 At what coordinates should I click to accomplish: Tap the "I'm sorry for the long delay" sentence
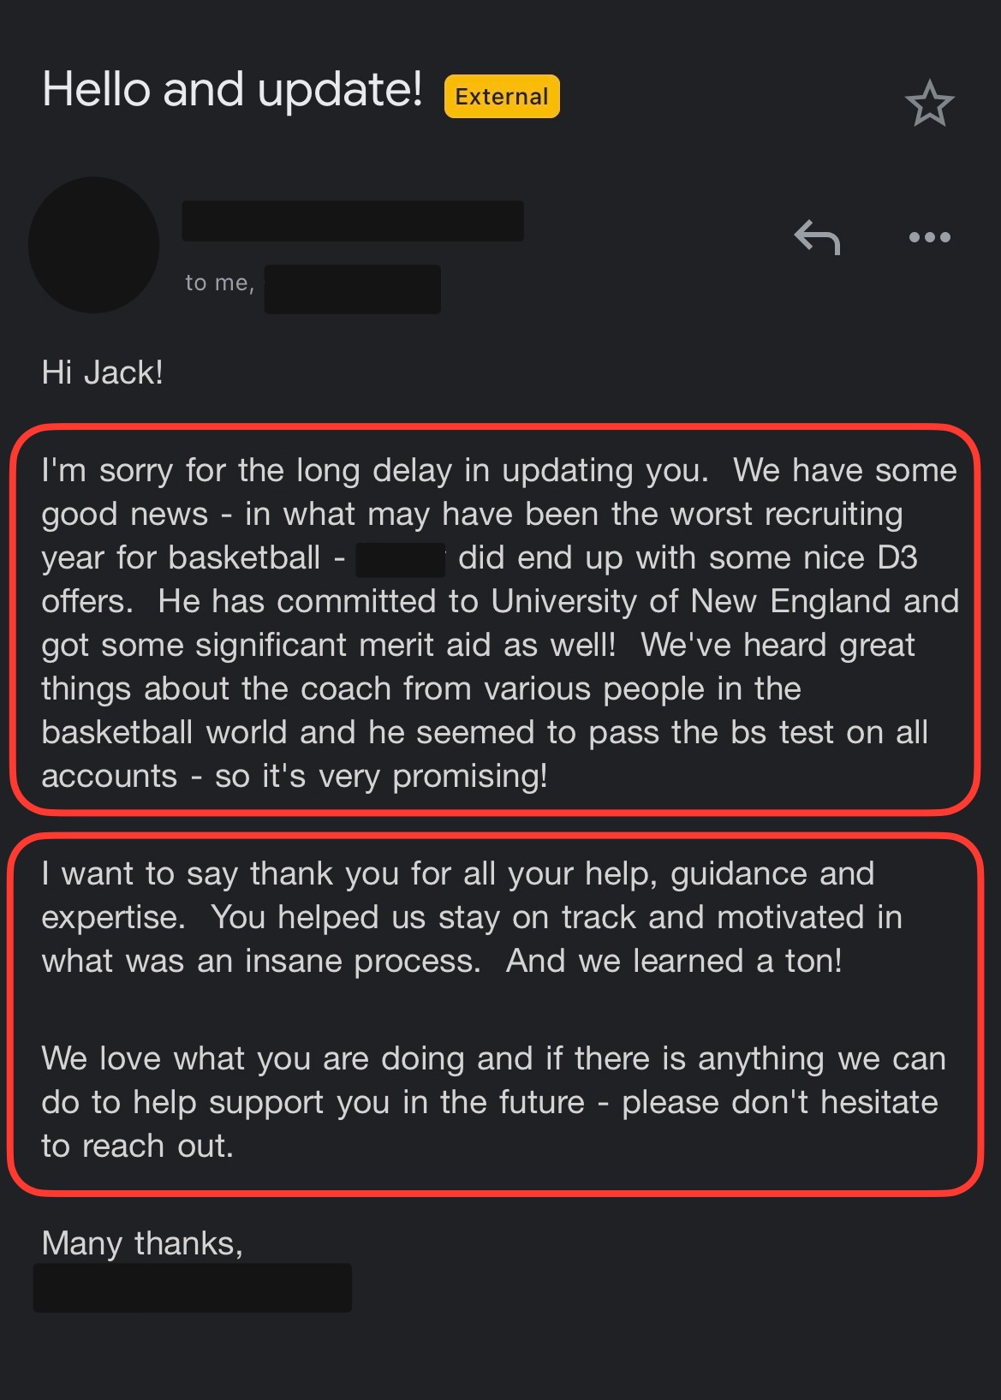375,470
